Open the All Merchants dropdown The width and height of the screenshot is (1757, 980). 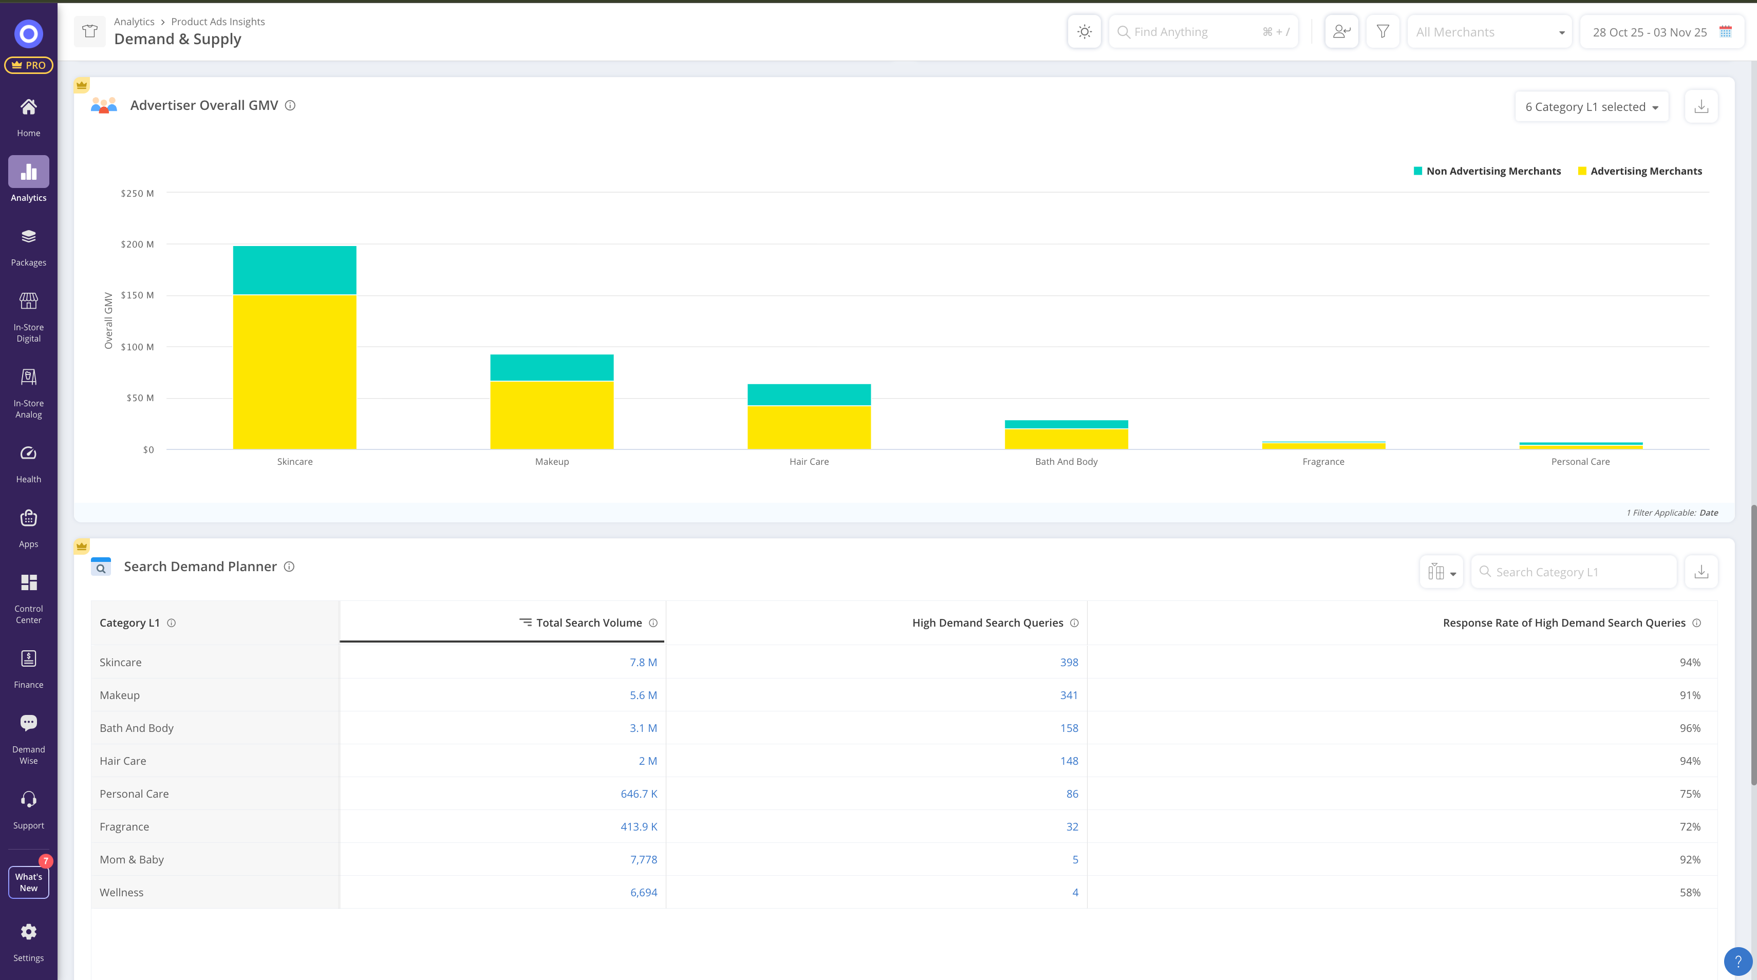(x=1489, y=32)
